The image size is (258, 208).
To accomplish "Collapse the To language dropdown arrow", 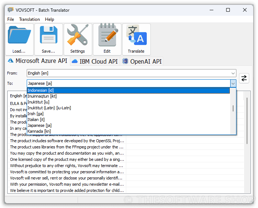I will click(233, 83).
